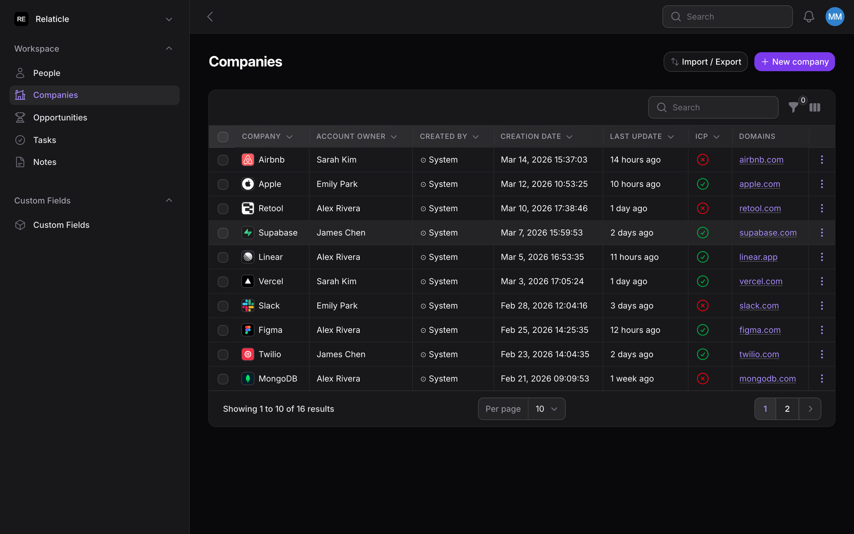854x534 pixels.
Task: Click the next page arrow
Action: pos(810,409)
